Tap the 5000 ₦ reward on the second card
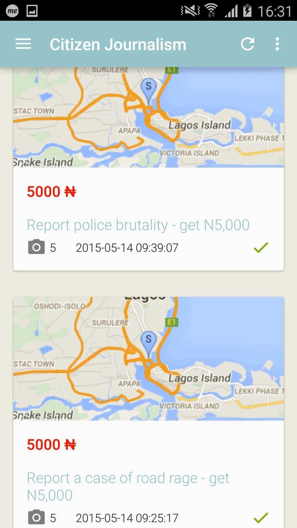The width and height of the screenshot is (297, 528). coord(51,445)
